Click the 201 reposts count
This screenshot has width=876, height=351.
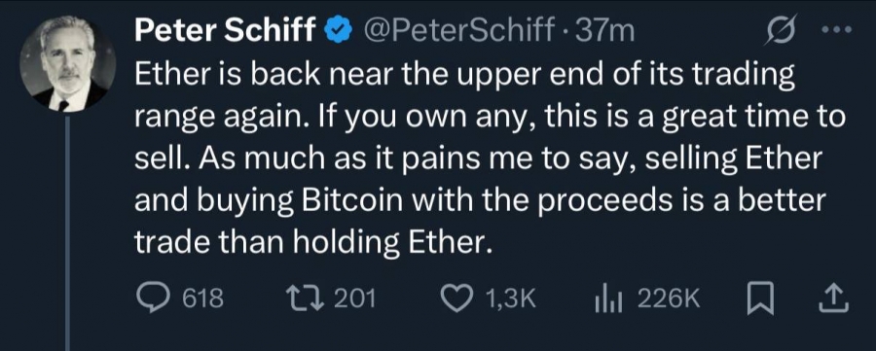coord(354,299)
